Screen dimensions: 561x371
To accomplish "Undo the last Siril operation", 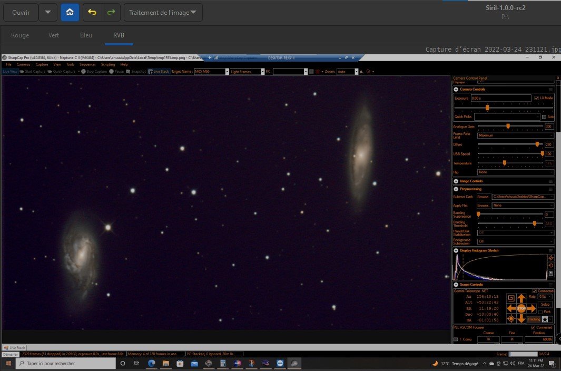I will click(92, 12).
